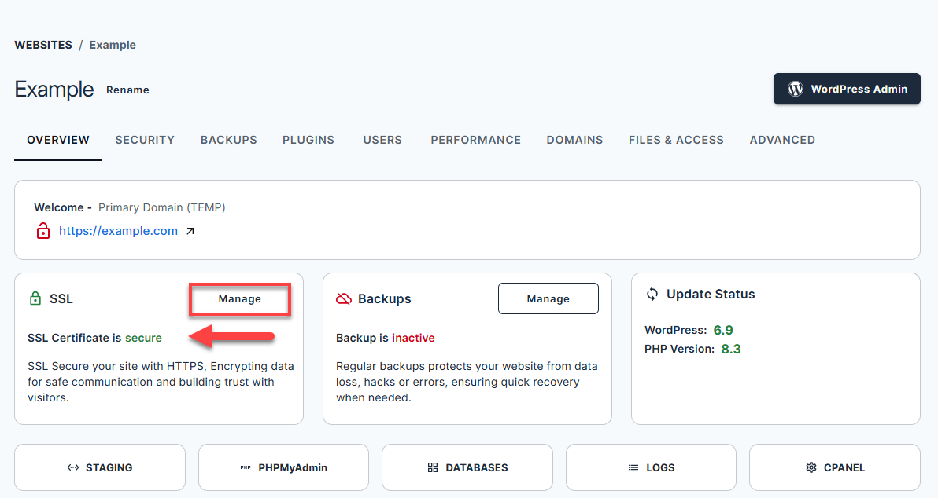Click the Databases grid icon
Screen dimensions: 938x498
[433, 467]
